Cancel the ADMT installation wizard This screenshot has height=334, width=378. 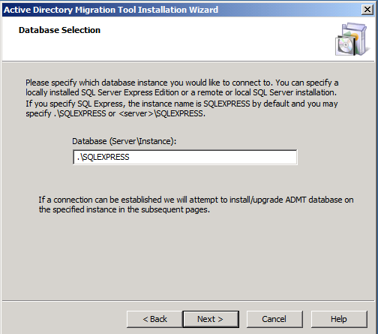point(274,319)
